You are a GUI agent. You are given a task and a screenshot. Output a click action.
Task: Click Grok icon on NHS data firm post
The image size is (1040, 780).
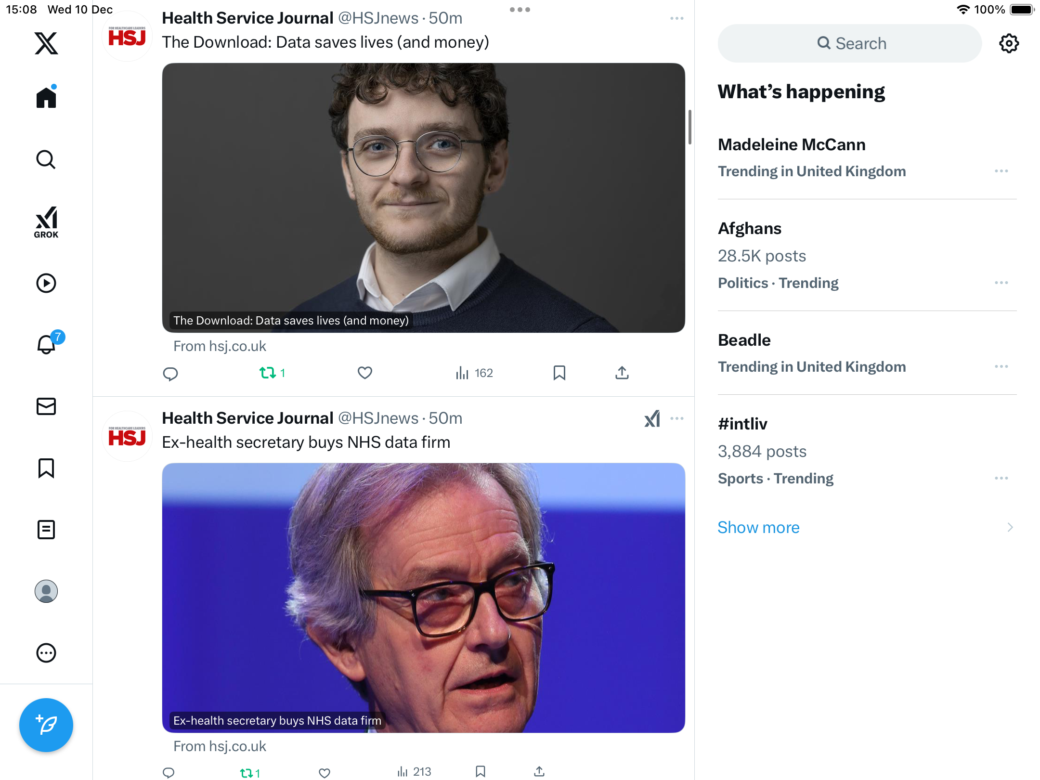click(x=652, y=418)
